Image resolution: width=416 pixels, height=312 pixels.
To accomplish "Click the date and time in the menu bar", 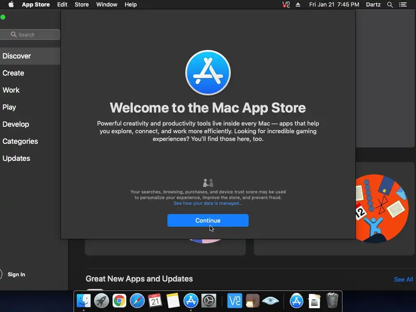I will tap(334, 4).
